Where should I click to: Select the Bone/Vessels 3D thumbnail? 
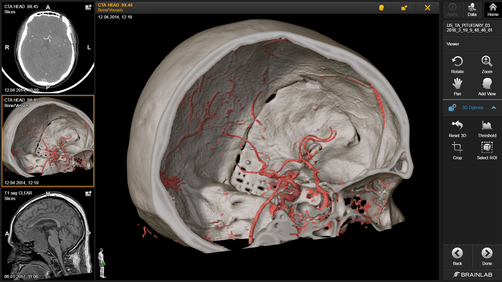[x=48, y=141]
